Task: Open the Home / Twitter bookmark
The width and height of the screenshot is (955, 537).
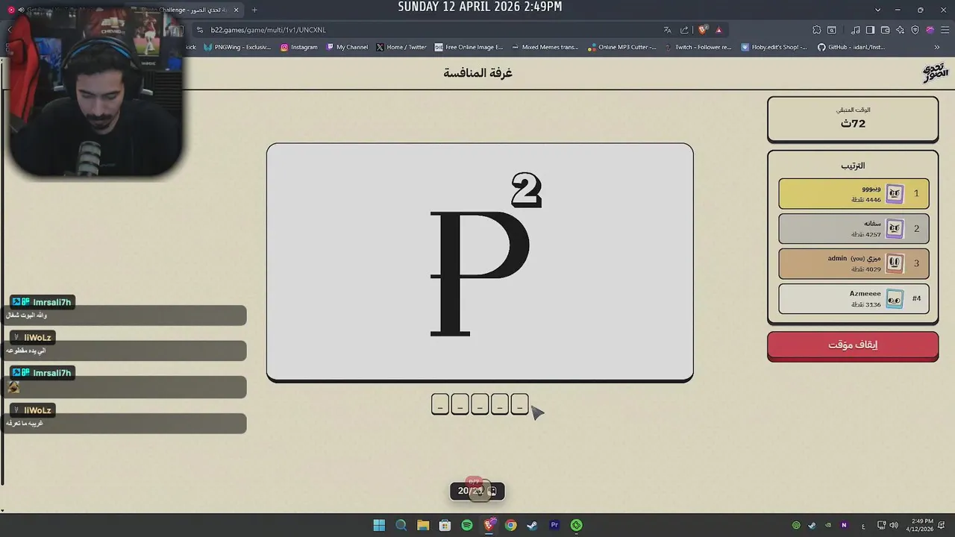Action: click(401, 47)
